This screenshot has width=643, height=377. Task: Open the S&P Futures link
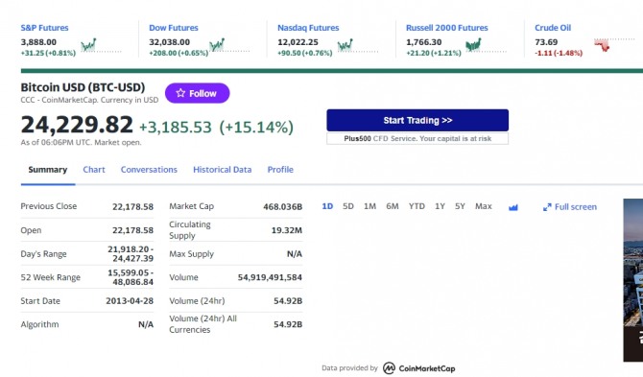45,28
